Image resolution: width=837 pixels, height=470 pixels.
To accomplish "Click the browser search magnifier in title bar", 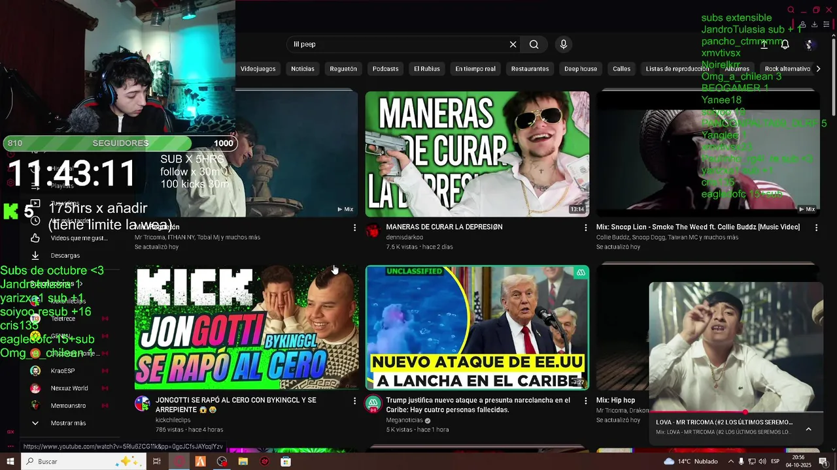I will pos(791,10).
